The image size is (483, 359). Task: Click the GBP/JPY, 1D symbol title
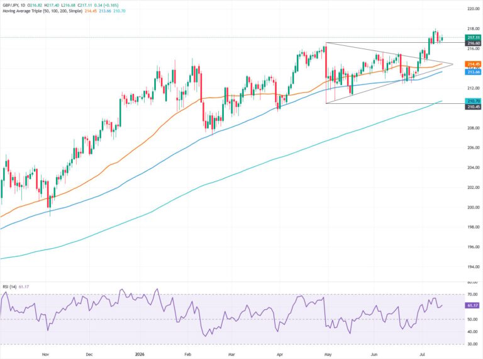click(14, 5)
